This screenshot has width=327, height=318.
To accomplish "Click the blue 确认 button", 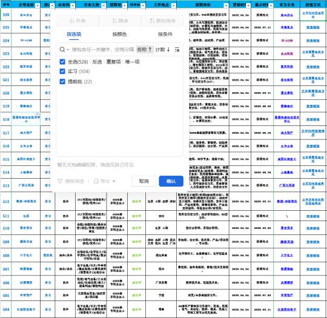I will (171, 181).
